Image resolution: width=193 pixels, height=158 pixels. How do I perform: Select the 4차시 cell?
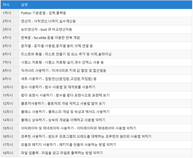coord(10,38)
